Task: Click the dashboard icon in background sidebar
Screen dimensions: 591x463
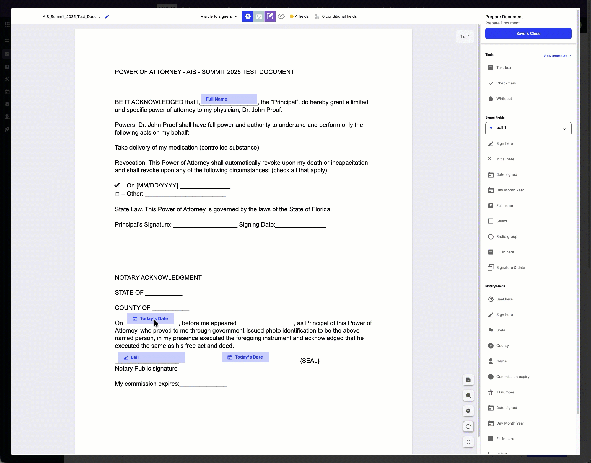Action: tap(7, 54)
